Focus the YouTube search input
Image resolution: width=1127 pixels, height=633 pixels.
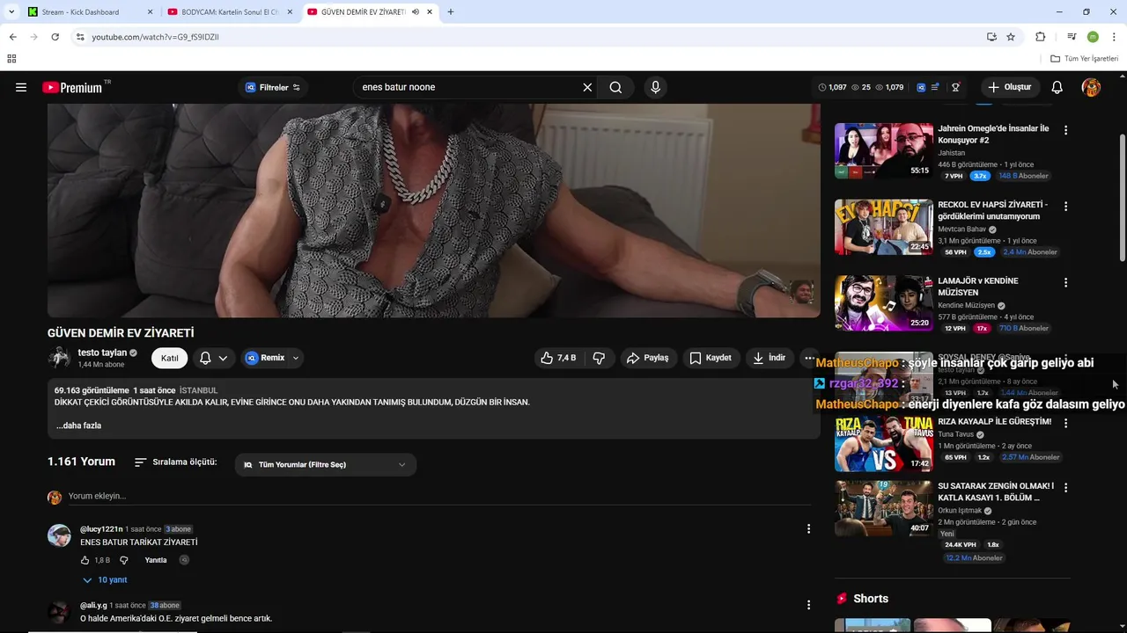[467, 87]
